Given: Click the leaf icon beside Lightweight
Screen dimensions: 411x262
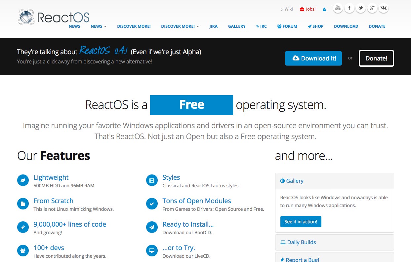Looking at the screenshot, I should coord(23,180).
